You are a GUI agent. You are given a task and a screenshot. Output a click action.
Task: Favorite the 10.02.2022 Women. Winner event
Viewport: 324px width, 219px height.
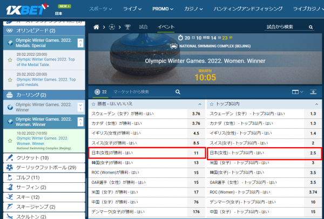[x=10, y=141]
